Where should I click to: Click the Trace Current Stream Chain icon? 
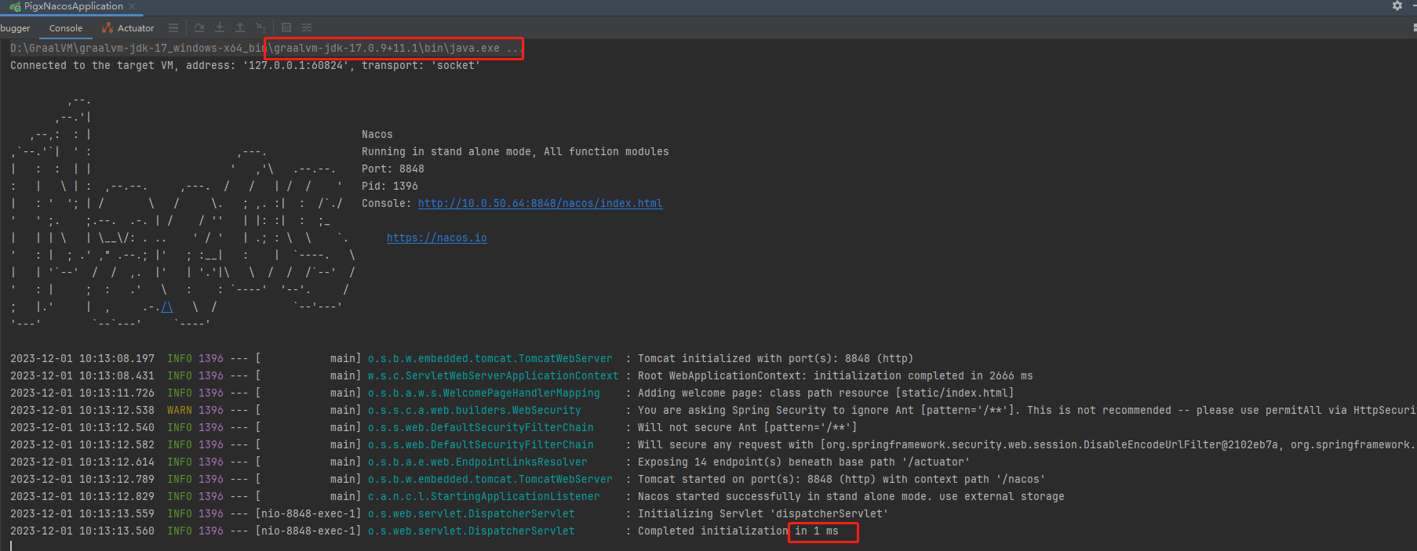307,28
